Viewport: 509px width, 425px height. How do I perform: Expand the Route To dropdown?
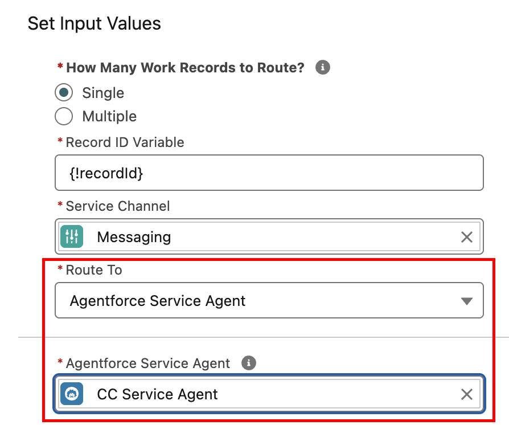click(269, 300)
